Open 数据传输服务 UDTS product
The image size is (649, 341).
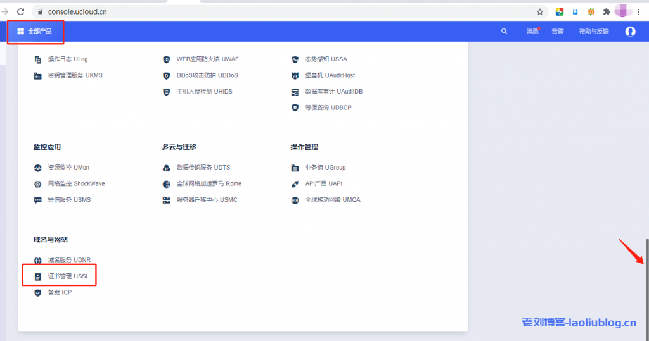(x=203, y=168)
